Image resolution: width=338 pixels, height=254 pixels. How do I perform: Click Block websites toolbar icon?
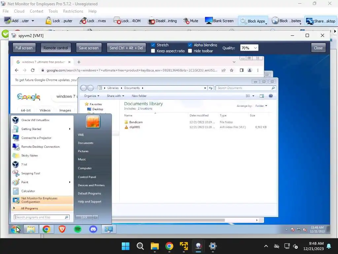pos(275,21)
